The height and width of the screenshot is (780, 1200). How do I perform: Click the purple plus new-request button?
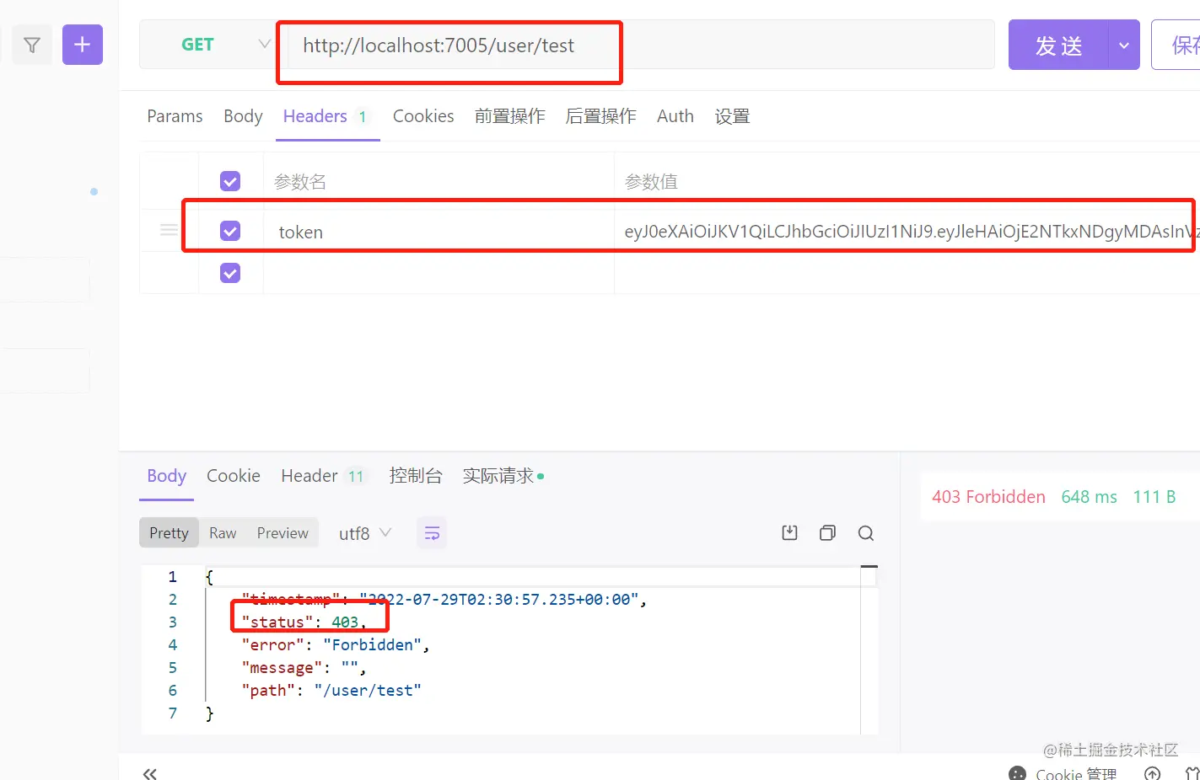pos(83,45)
